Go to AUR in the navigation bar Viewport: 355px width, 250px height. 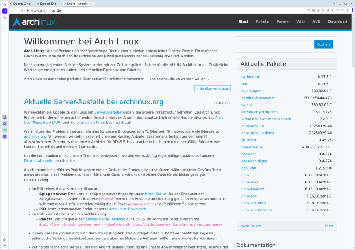(x=316, y=21)
